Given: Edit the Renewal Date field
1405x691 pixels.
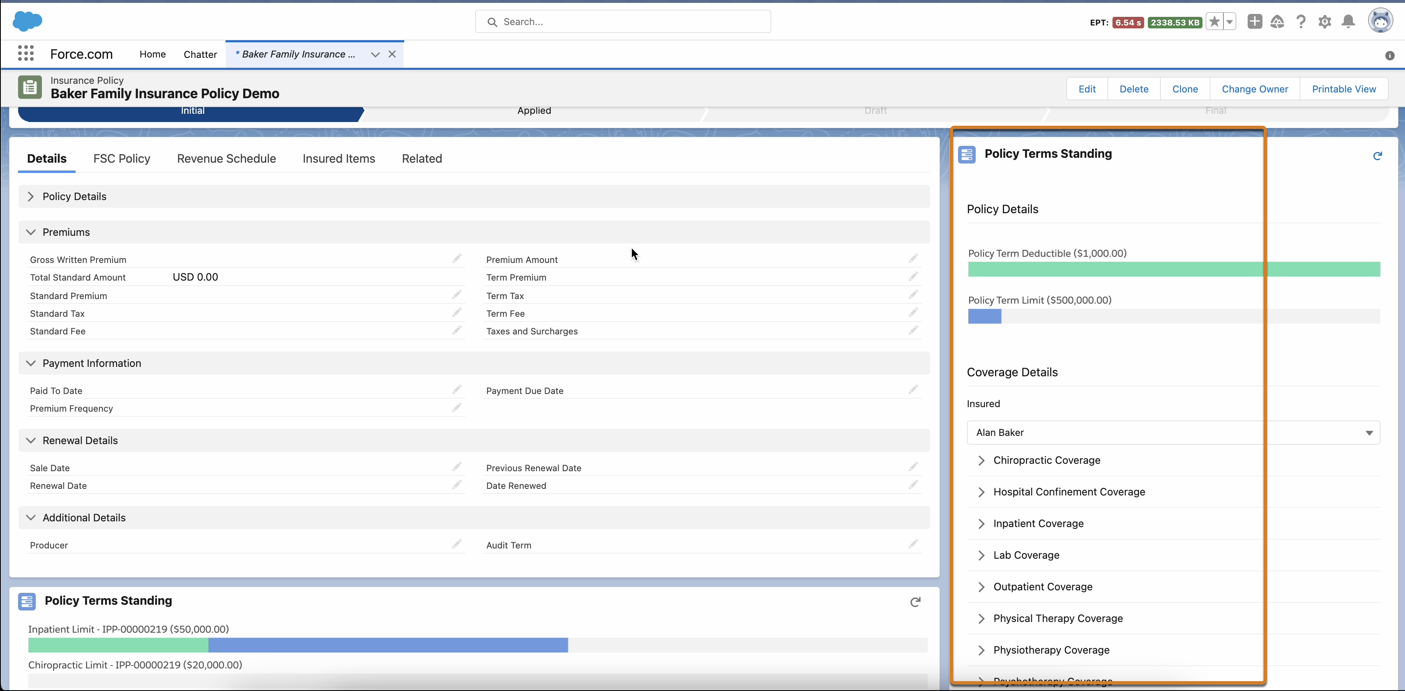Looking at the screenshot, I should pyautogui.click(x=456, y=484).
